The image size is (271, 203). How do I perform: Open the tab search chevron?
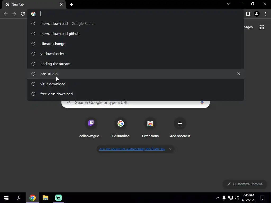click(x=228, y=4)
